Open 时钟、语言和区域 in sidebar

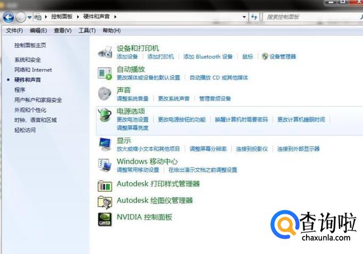click(36, 120)
